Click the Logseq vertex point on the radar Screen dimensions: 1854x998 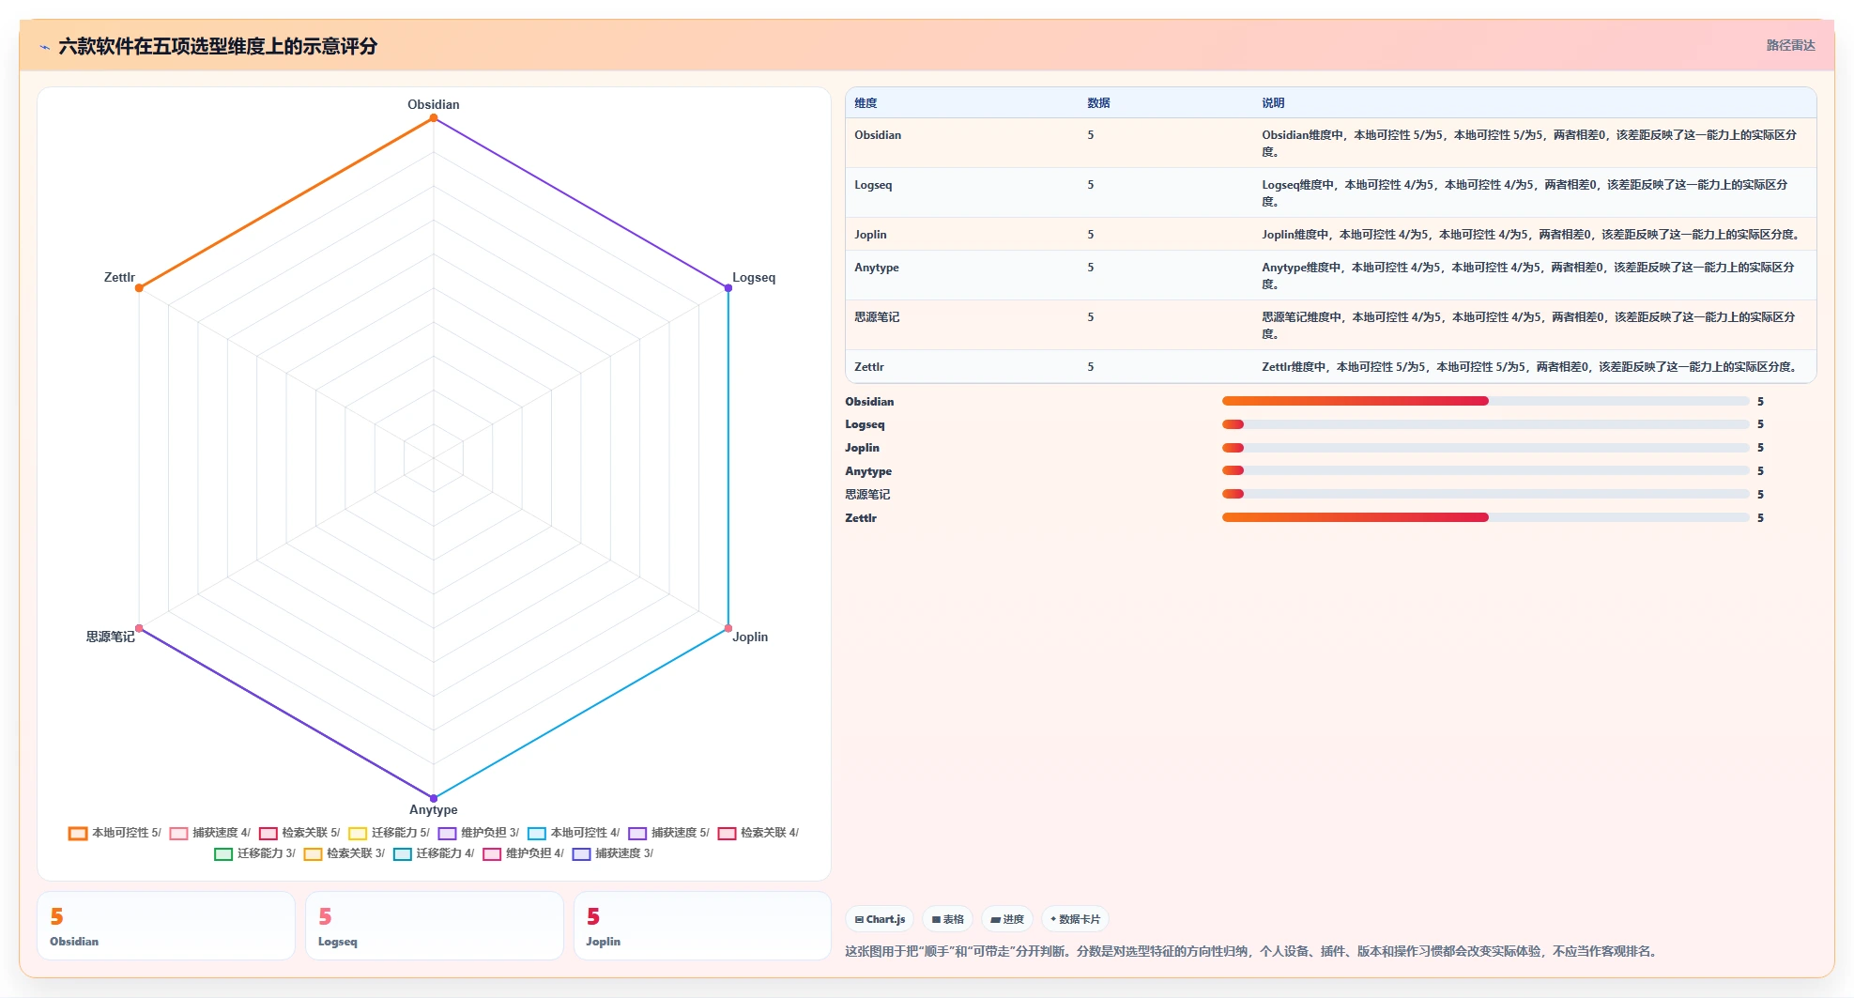pyautogui.click(x=728, y=287)
